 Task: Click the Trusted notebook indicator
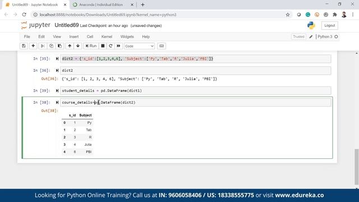tap(298, 36)
